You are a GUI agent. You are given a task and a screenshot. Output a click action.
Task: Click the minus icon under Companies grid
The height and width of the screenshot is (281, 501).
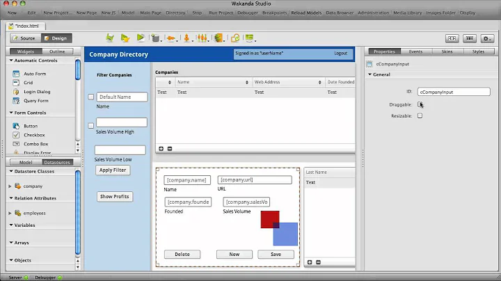point(170,149)
